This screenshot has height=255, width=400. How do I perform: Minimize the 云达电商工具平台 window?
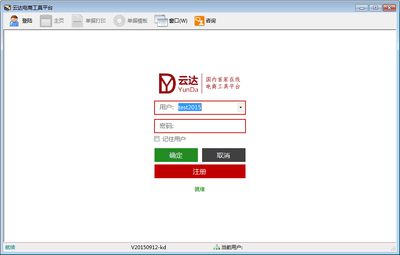pyautogui.click(x=362, y=8)
